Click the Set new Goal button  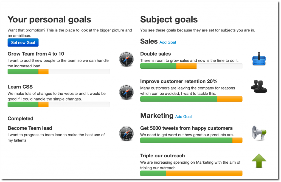pyautogui.click(x=23, y=42)
